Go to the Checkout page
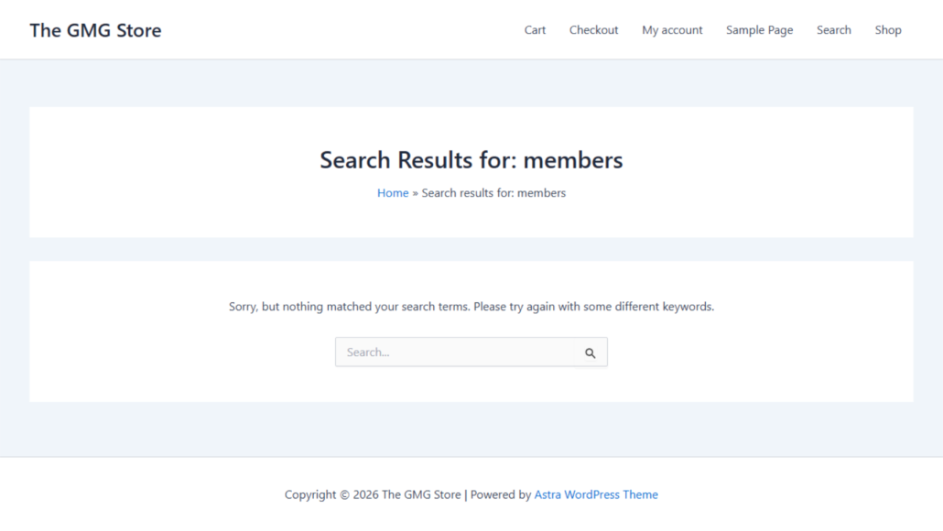 [593, 30]
